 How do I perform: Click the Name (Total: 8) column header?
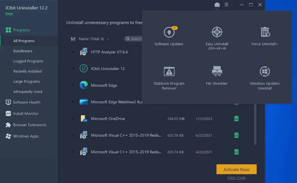click(x=91, y=39)
